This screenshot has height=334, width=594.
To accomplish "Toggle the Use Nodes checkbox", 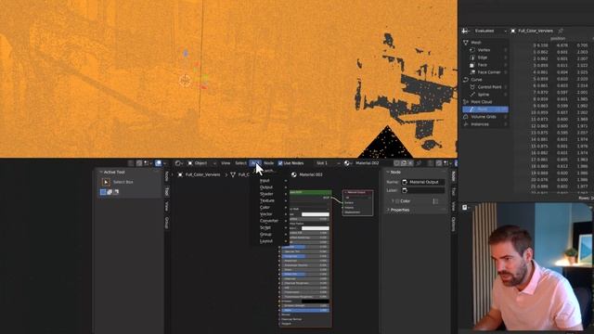I will point(280,163).
